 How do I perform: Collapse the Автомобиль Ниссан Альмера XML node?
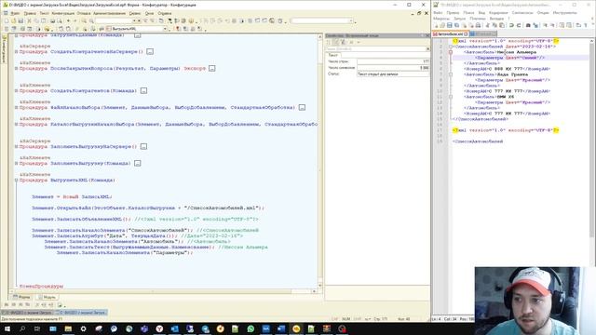pos(451,52)
